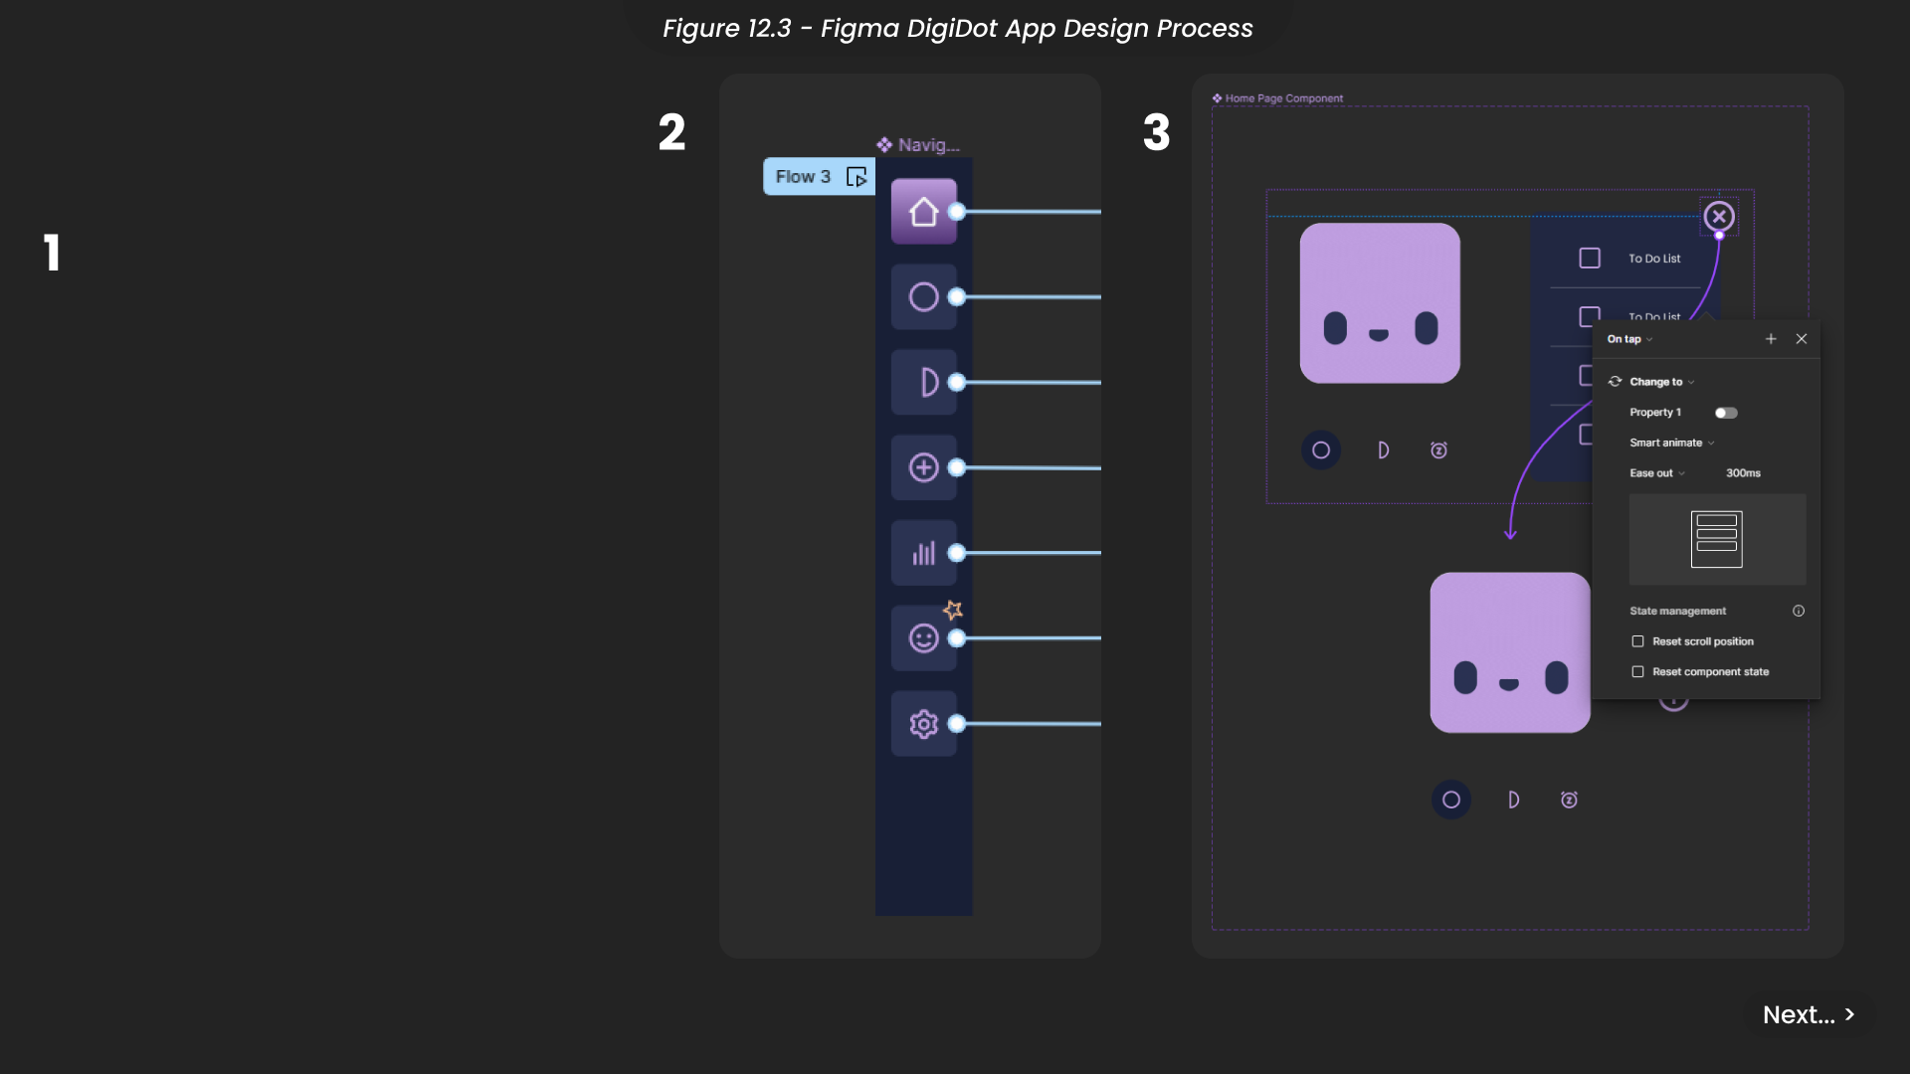Viewport: 1910px width, 1074px height.
Task: Click the circle icon in navigation bar
Action: coord(924,296)
